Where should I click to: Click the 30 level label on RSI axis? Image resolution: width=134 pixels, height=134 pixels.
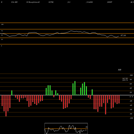2,39
